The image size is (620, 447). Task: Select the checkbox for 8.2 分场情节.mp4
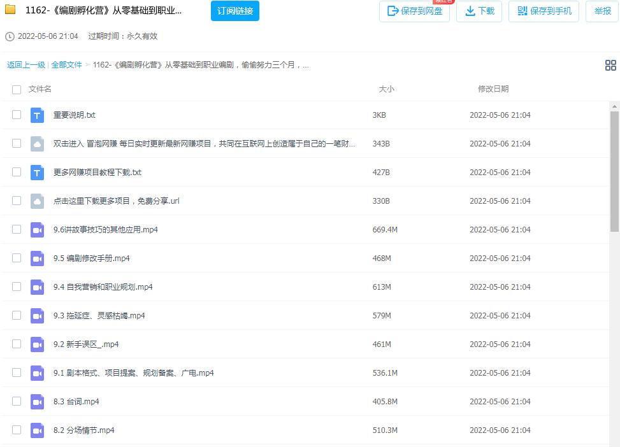17,430
